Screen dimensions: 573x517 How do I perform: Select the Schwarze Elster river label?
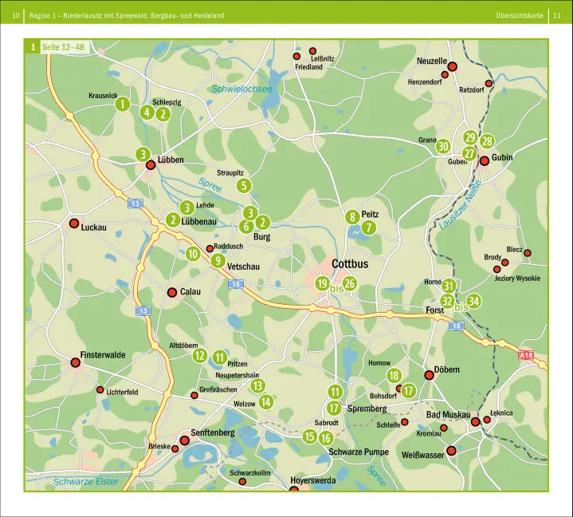[86, 482]
